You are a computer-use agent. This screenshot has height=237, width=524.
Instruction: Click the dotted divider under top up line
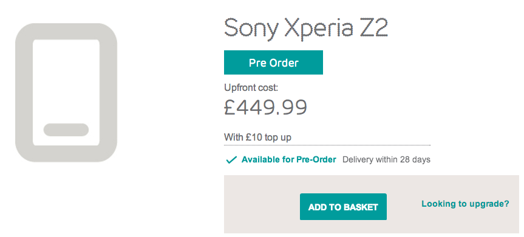click(x=327, y=145)
